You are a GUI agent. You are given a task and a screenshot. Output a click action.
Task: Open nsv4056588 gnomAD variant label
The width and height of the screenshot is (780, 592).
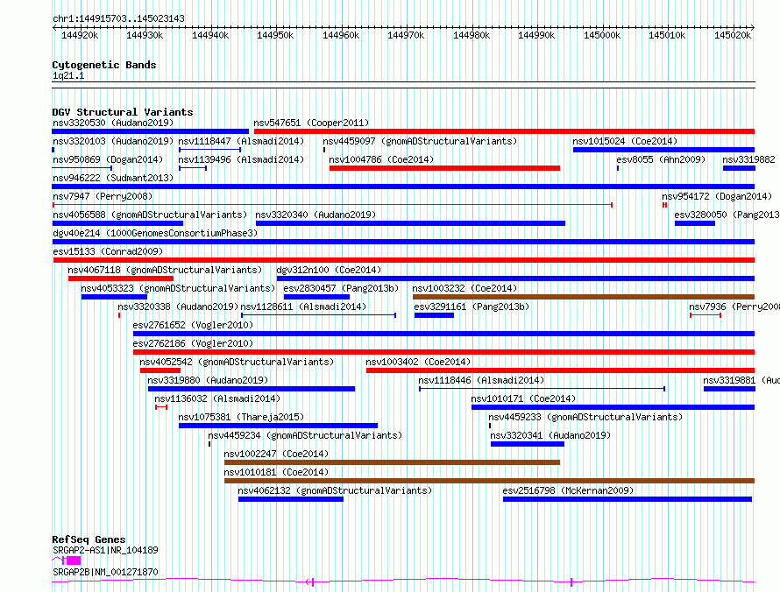coord(150,215)
